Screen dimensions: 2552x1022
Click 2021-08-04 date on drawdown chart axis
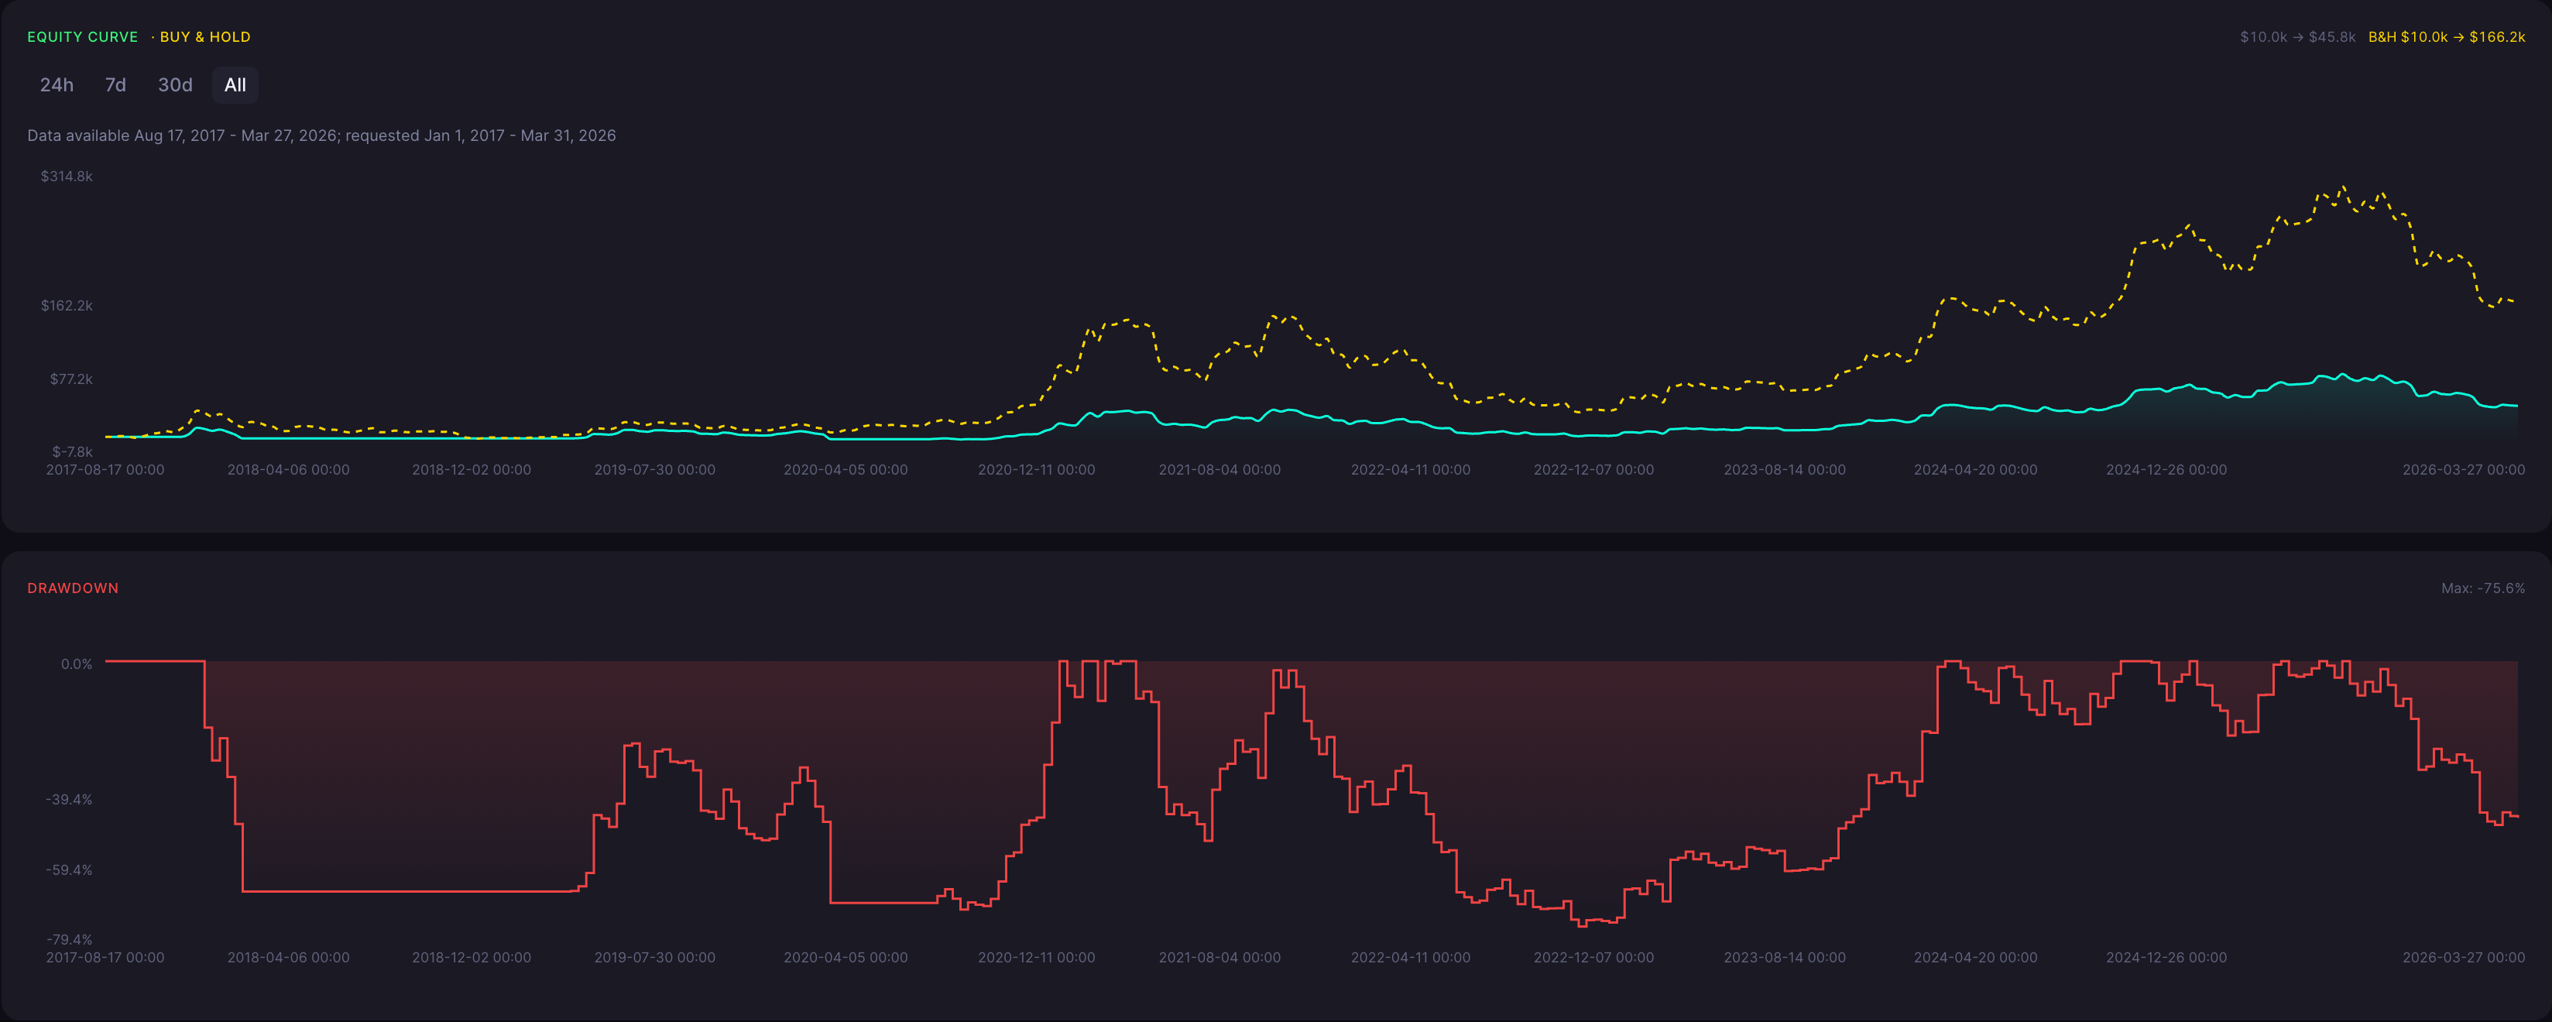click(1219, 958)
